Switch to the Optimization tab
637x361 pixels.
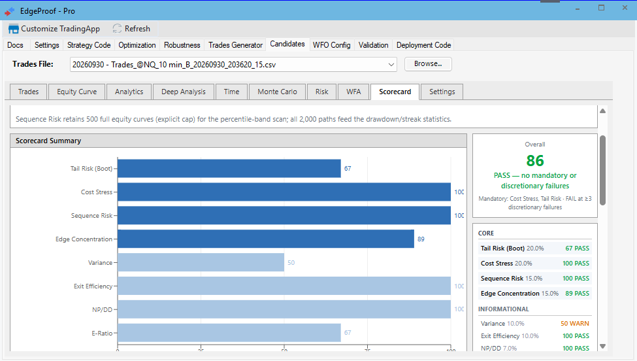click(x=137, y=45)
